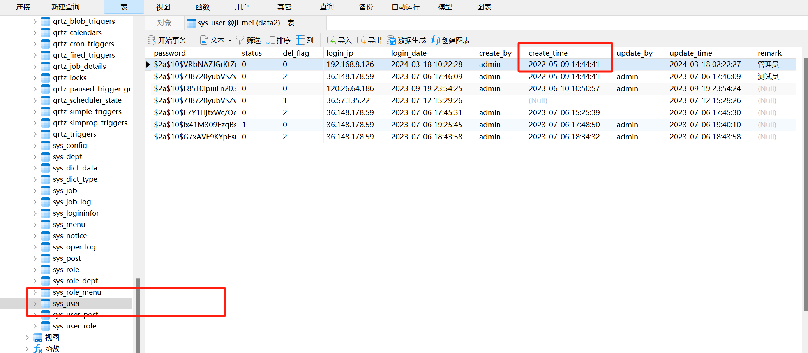Open the Backup (备份) toolbar item
The image size is (808, 353).
(366, 7)
